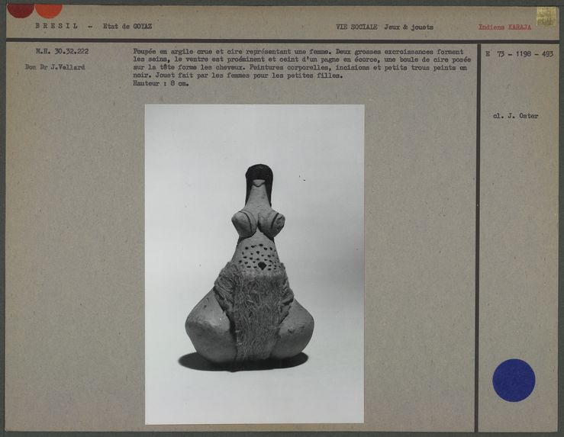Click inventory number 'M.H. 30.32.222'
Screen dimensions: 564x437
[x=62, y=52]
